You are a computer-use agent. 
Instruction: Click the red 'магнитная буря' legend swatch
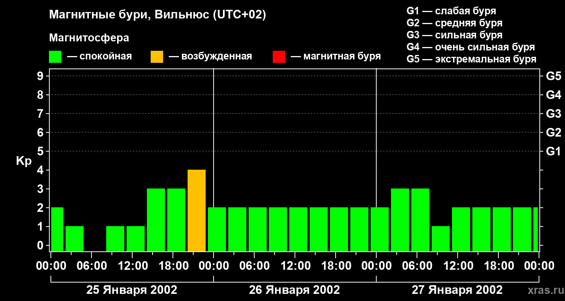279,57
